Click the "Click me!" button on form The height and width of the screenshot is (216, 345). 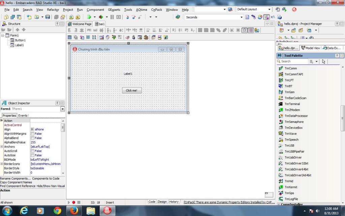pos(132,90)
